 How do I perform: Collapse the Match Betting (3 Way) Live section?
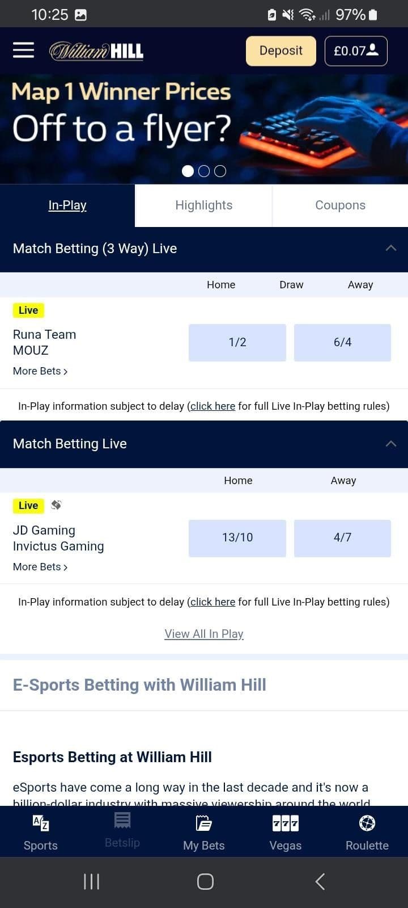(x=390, y=248)
